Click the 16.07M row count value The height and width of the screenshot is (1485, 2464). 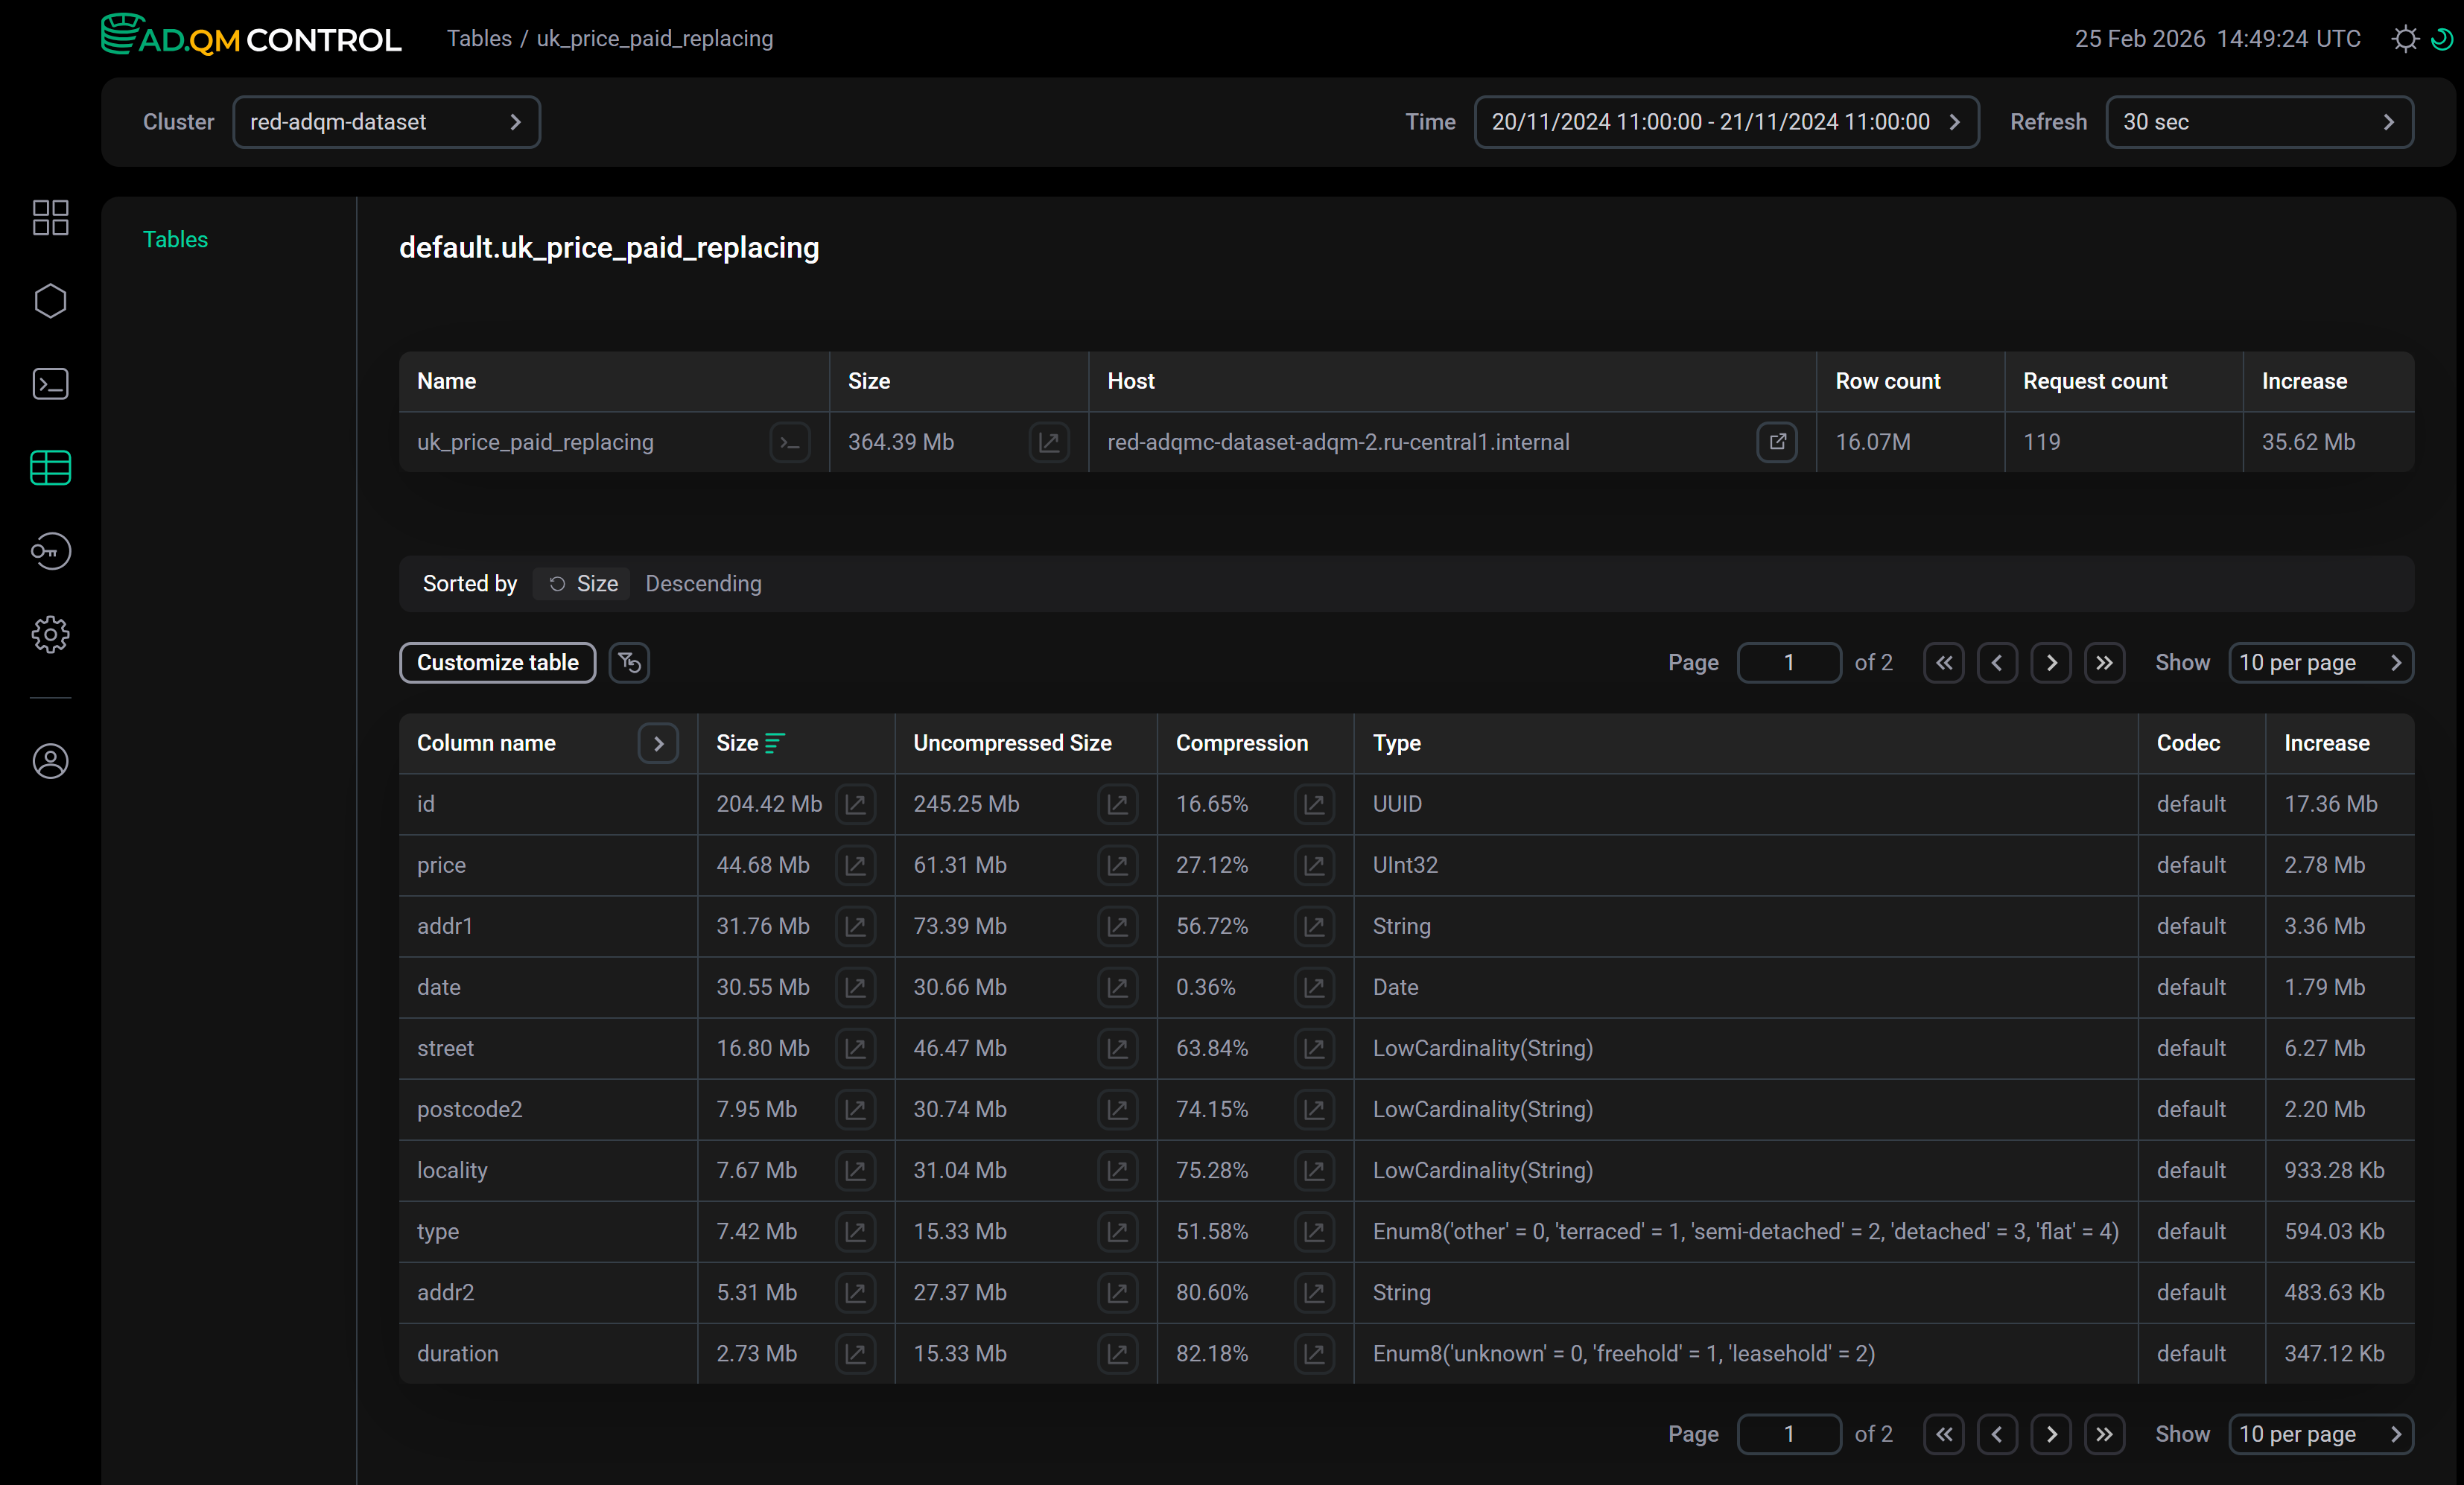coord(1872,442)
